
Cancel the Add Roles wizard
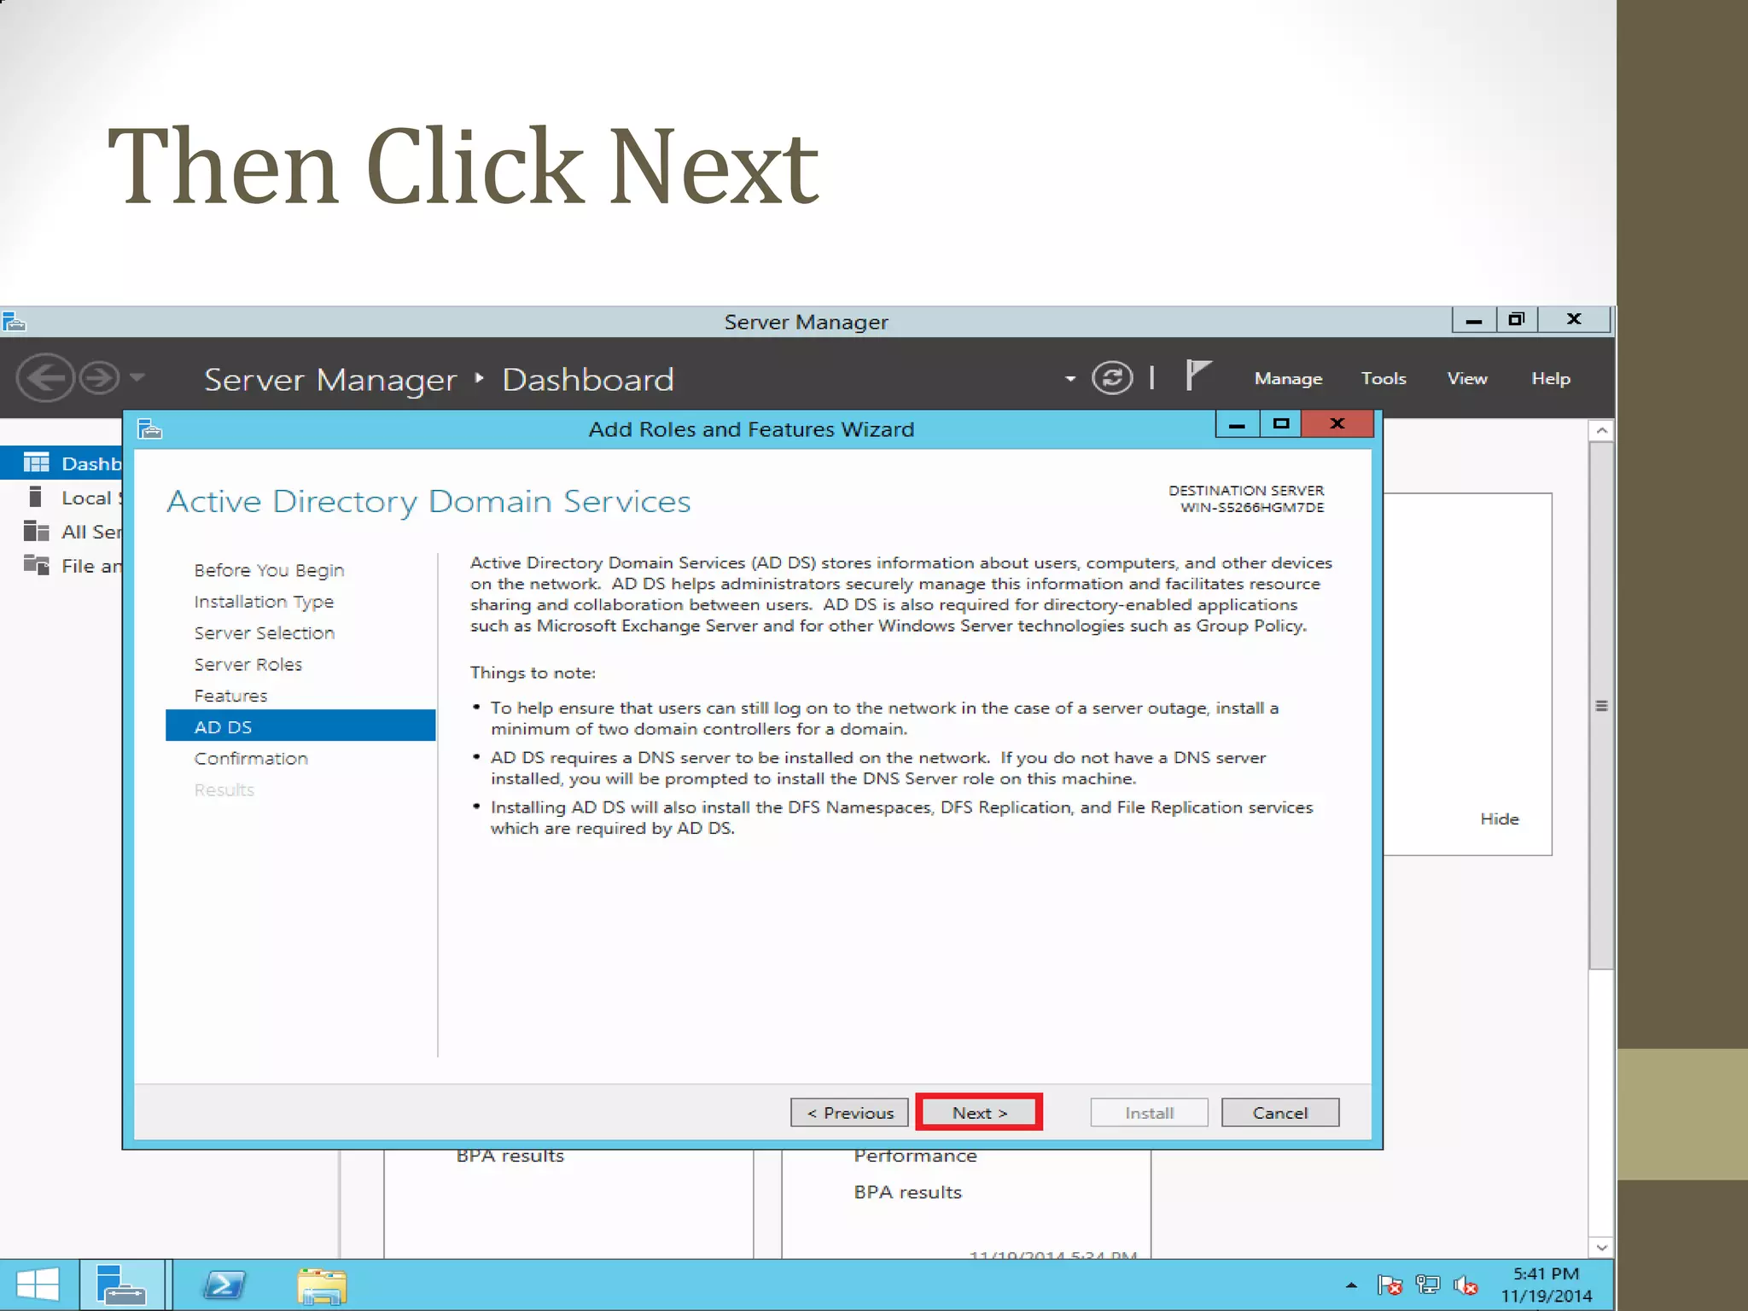coord(1279,1113)
